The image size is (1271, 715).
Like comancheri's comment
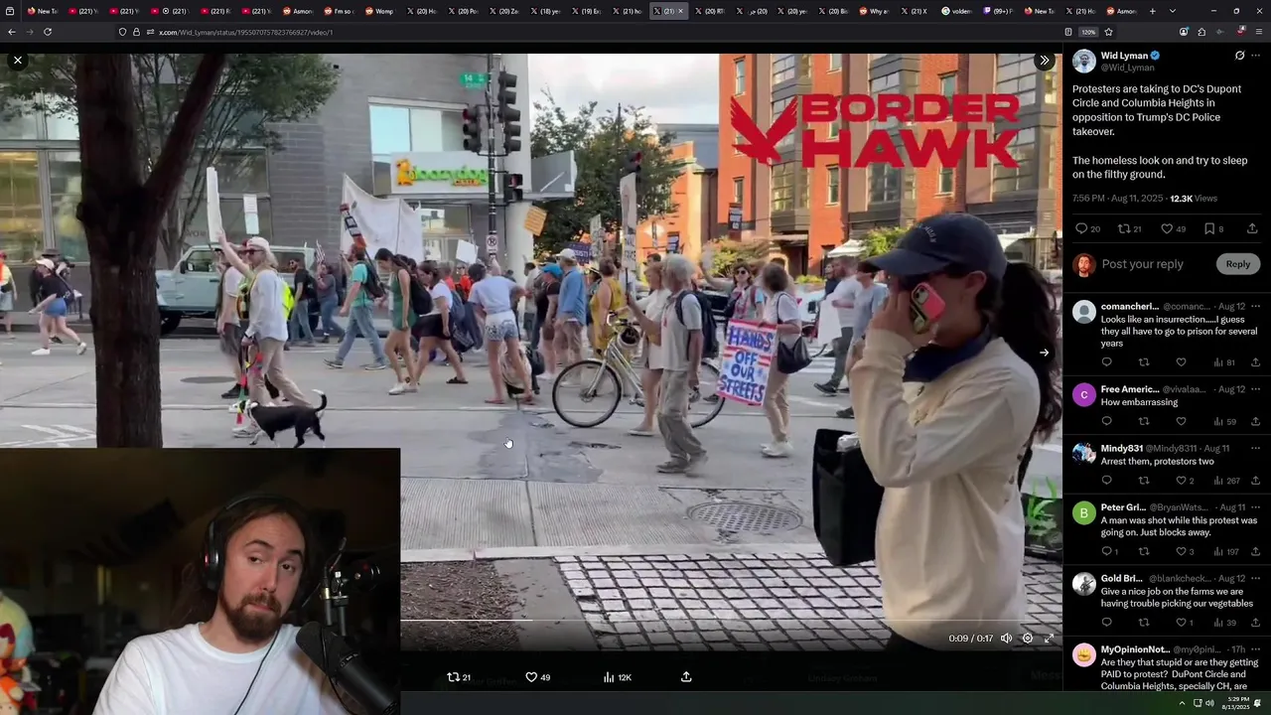(1181, 362)
